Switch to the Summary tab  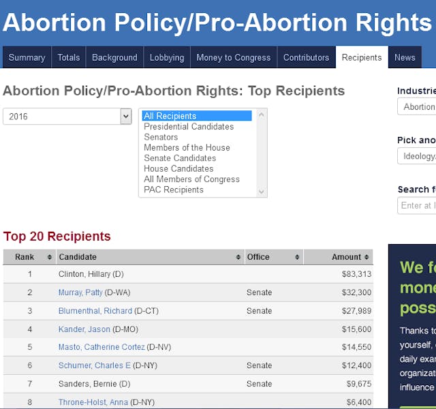click(27, 57)
